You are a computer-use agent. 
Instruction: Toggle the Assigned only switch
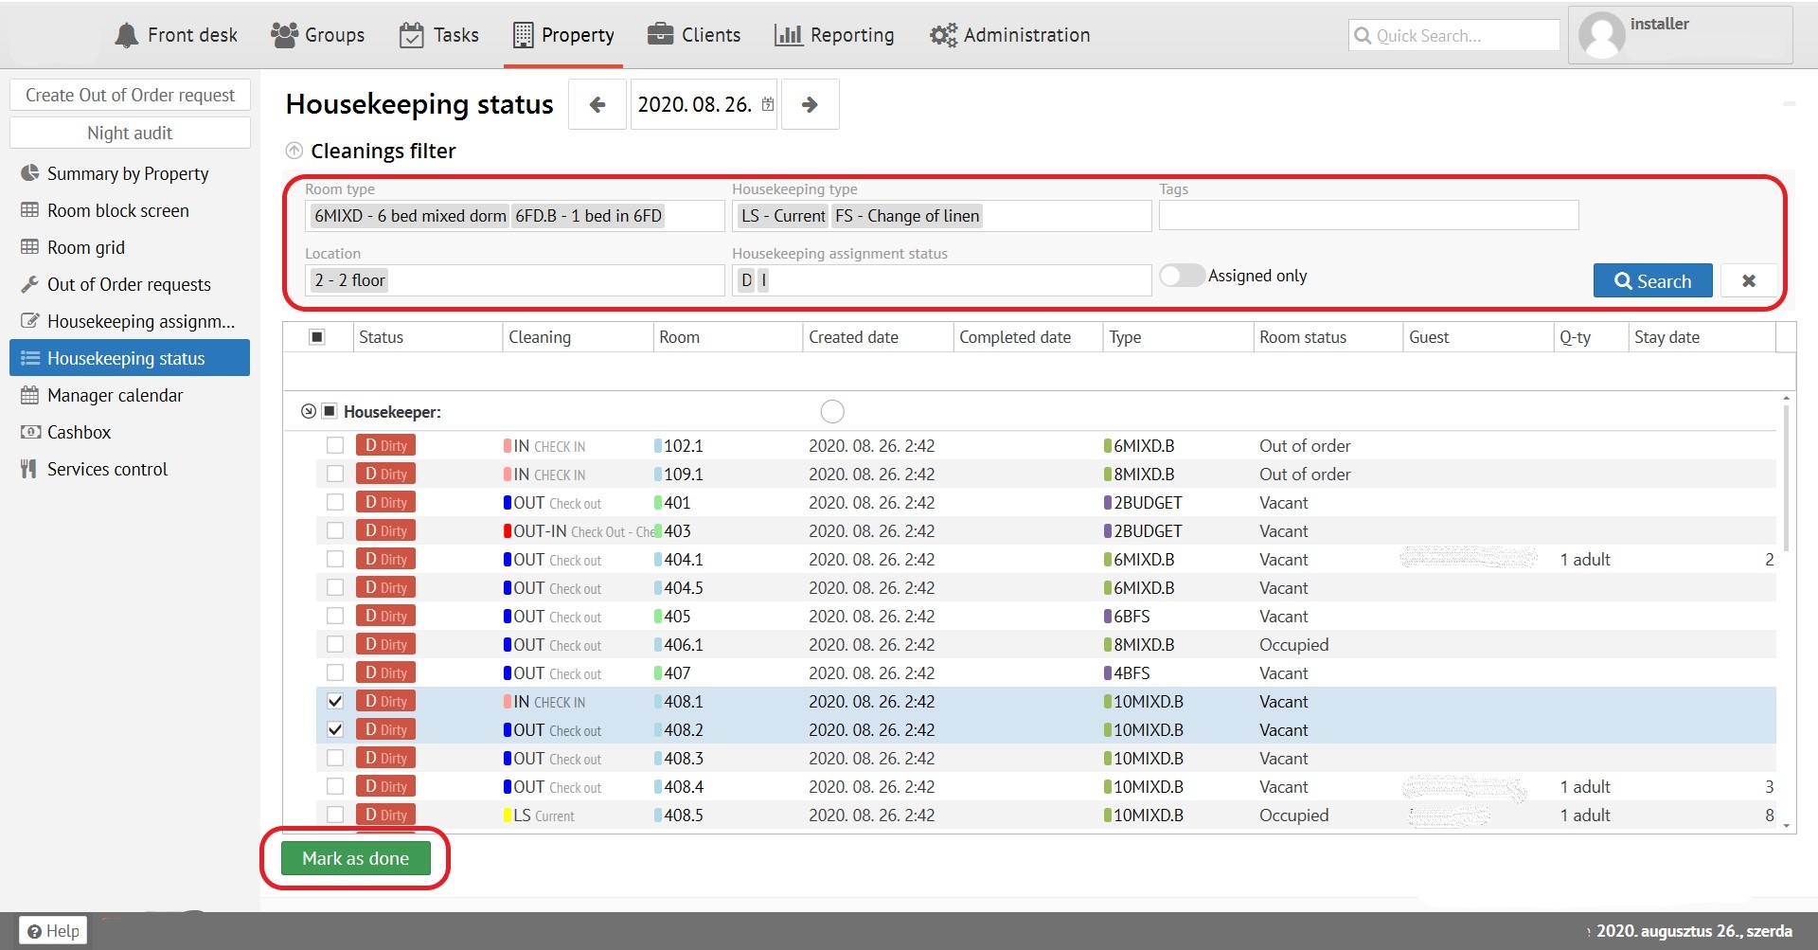point(1182,276)
